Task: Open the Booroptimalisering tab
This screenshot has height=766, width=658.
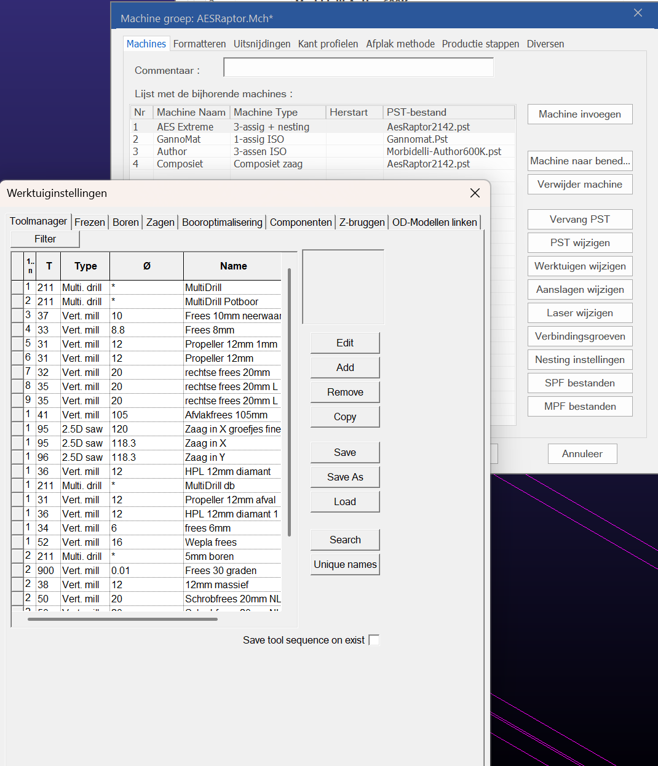Action: click(x=222, y=222)
